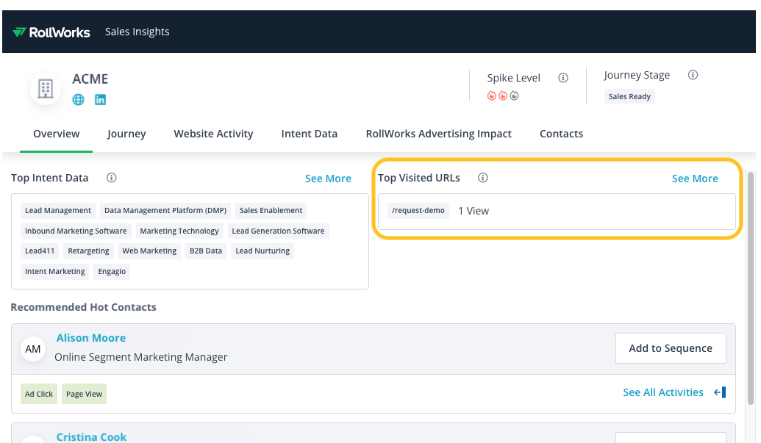Image resolution: width=761 pixels, height=443 pixels.
Task: Click the arrow icon beside See All Activities
Action: [x=721, y=392]
